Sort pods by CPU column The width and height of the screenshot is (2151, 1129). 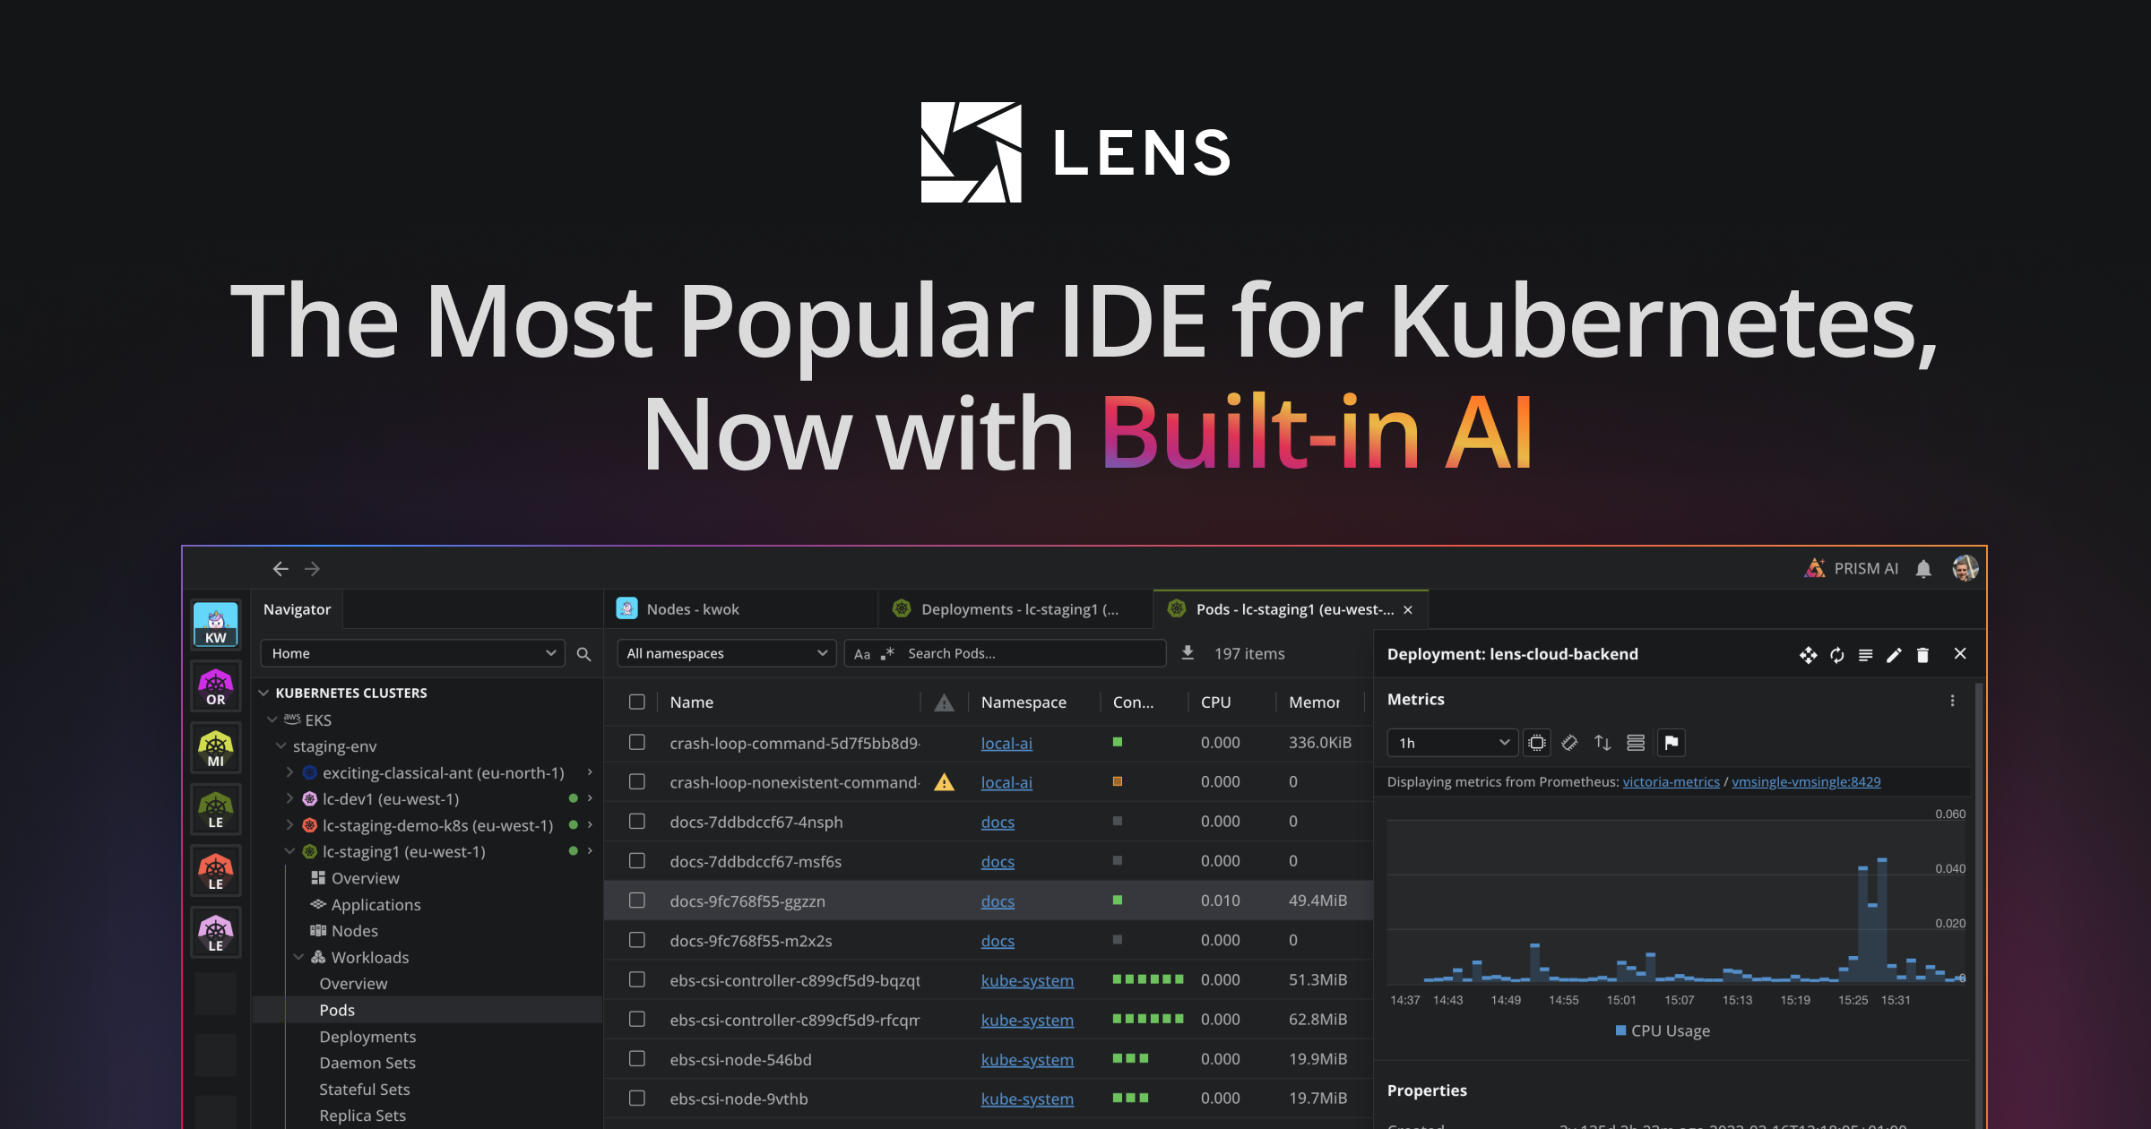(x=1215, y=702)
